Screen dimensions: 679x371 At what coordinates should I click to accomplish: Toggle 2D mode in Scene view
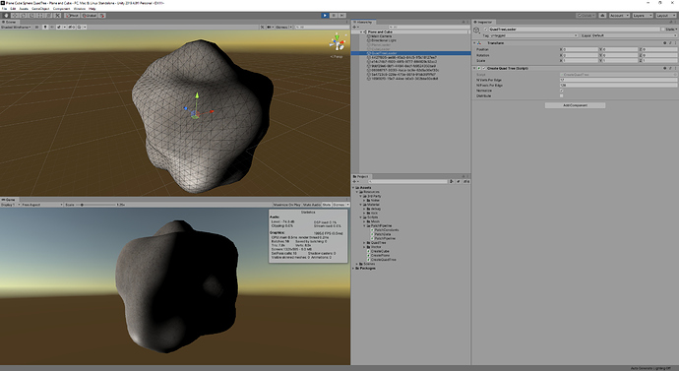[x=36, y=27]
